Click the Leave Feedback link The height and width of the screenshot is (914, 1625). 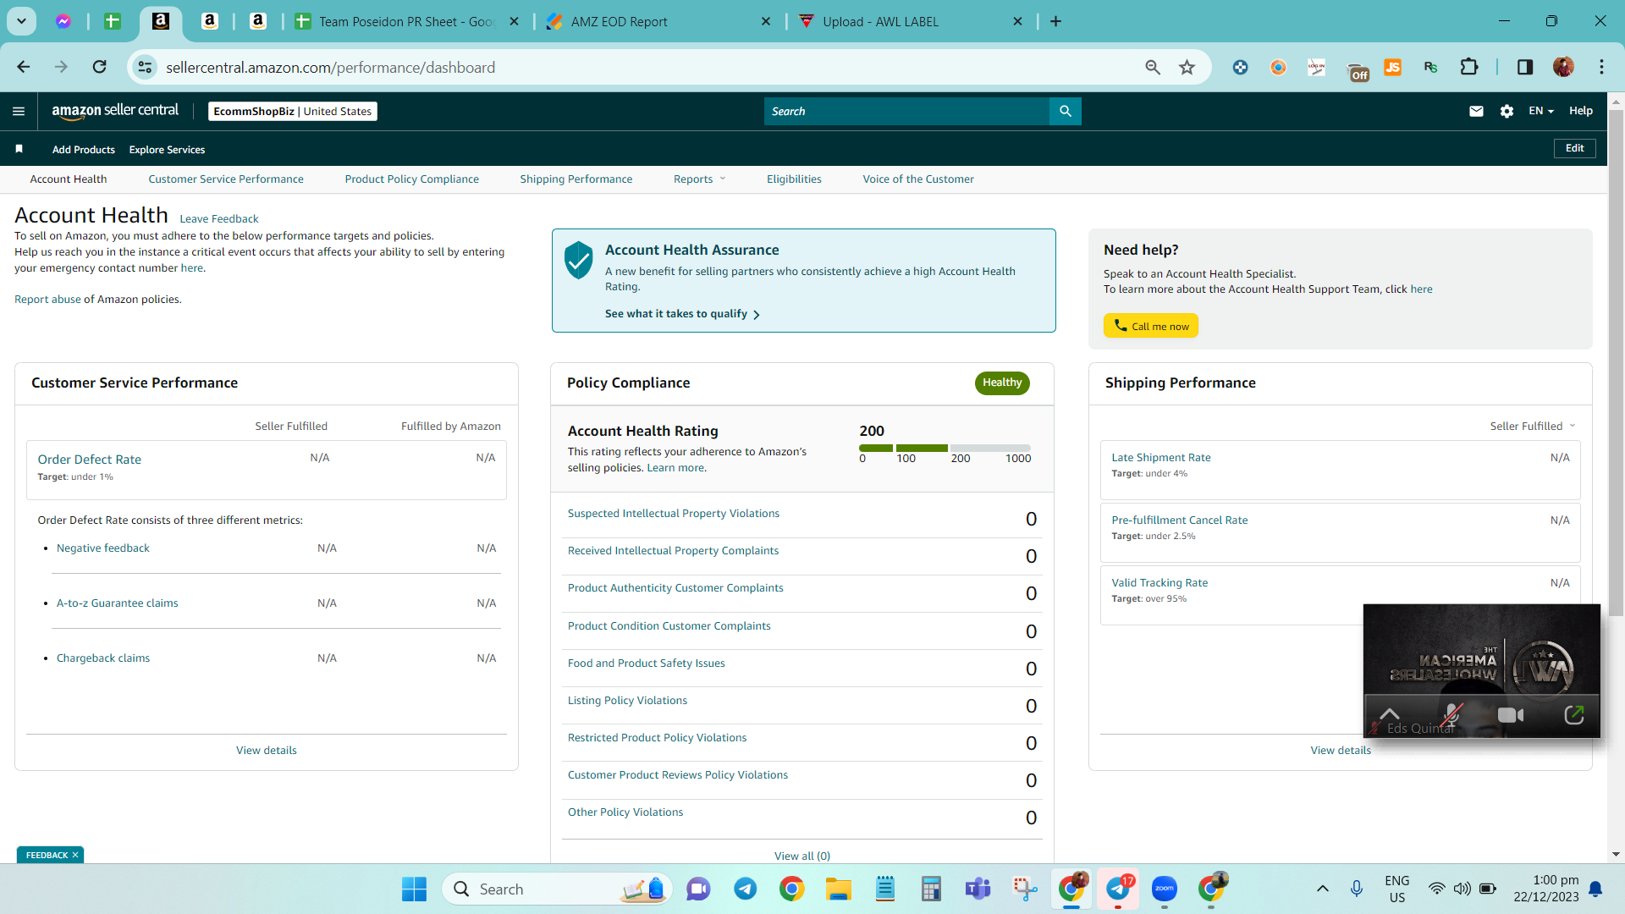(x=219, y=218)
